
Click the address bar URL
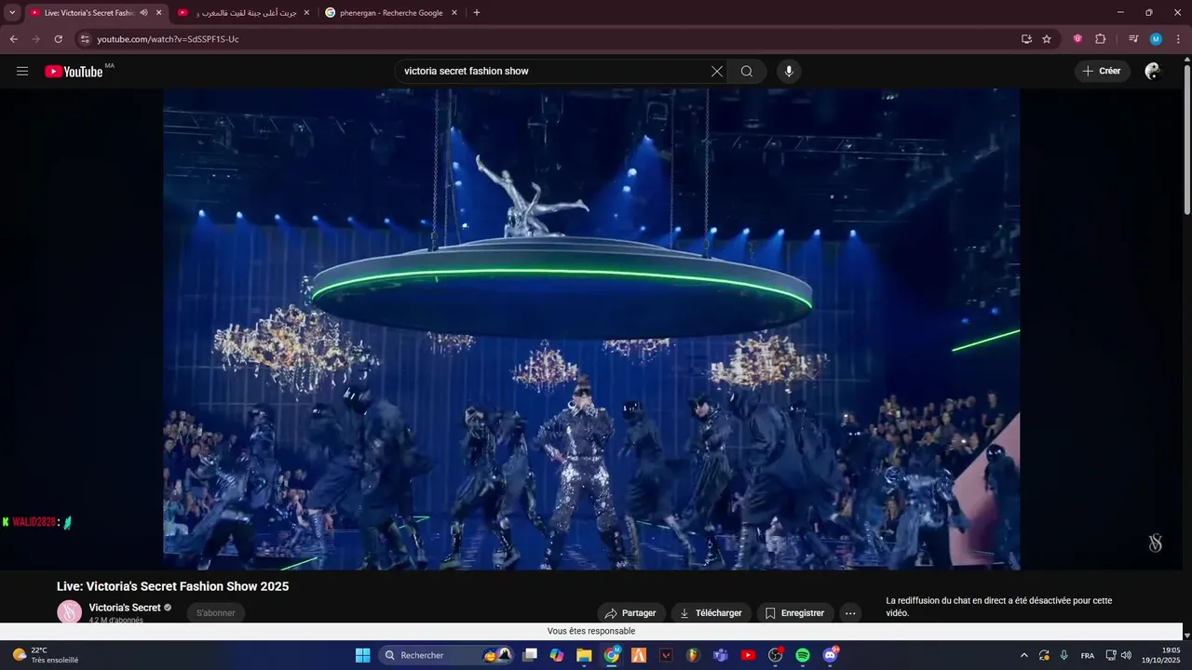169,39
